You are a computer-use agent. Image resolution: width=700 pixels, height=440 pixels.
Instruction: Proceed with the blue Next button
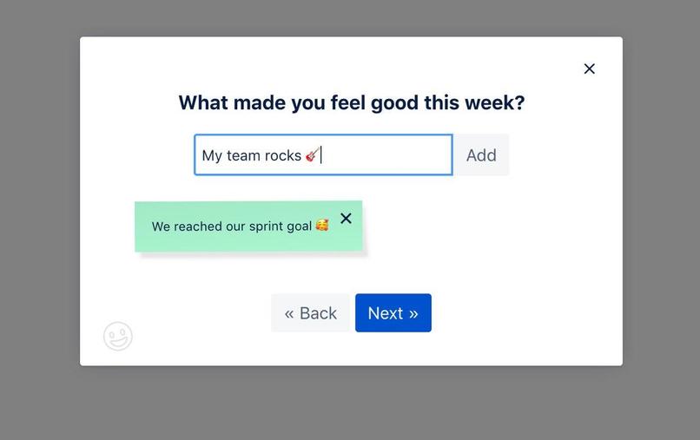pos(393,312)
